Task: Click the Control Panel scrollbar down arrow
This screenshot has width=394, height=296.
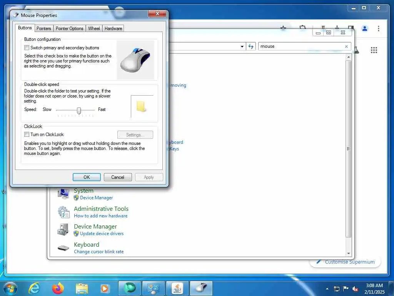Action: (348, 254)
